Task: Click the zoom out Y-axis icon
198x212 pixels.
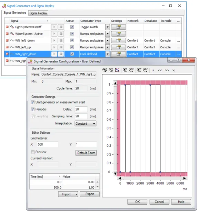Action: pos(145,70)
